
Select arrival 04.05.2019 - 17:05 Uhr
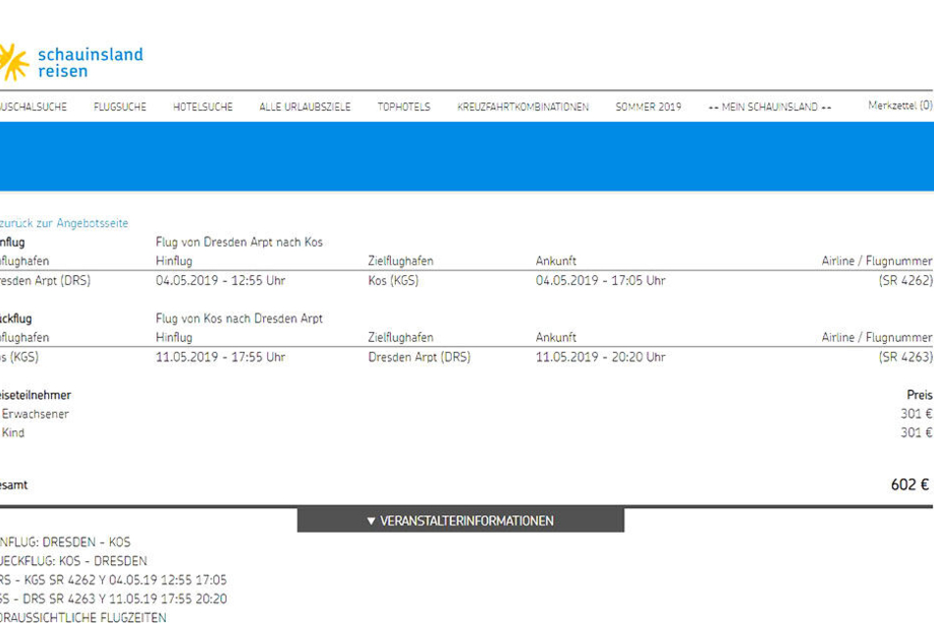click(x=600, y=280)
